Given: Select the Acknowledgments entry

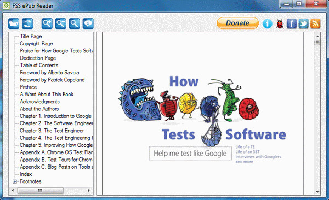Looking at the screenshot, I should pos(39,102).
